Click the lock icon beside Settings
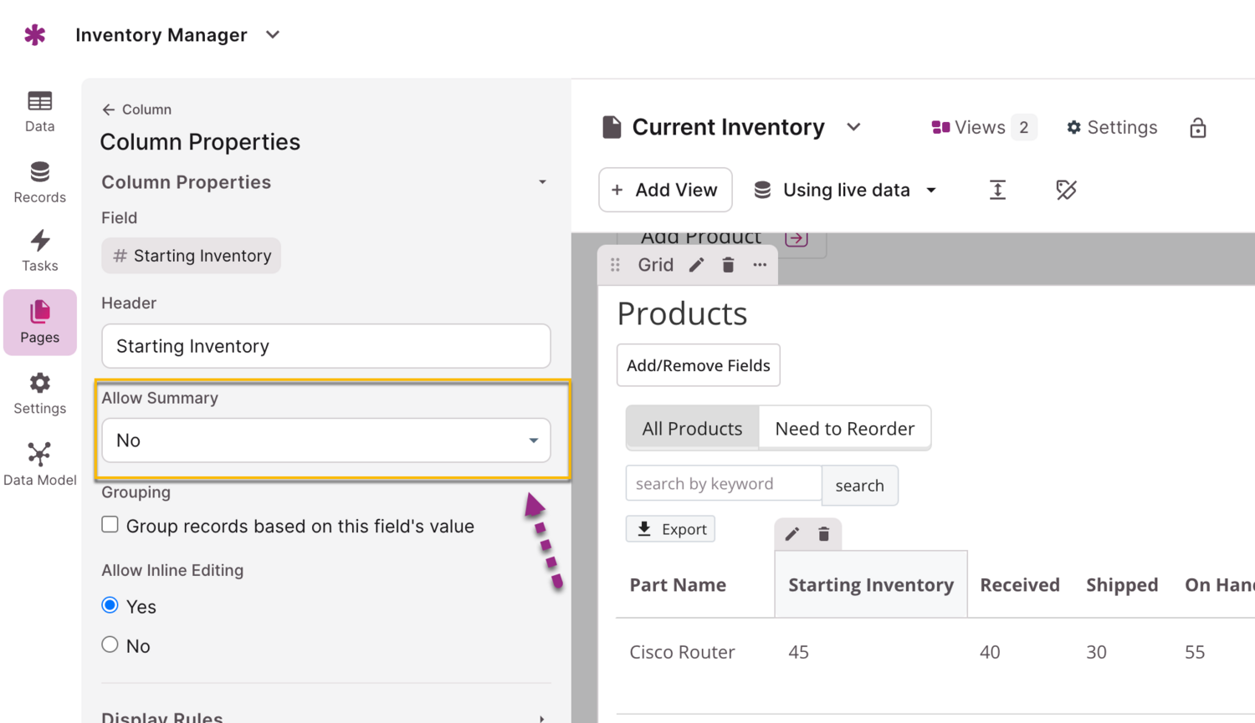 point(1197,128)
